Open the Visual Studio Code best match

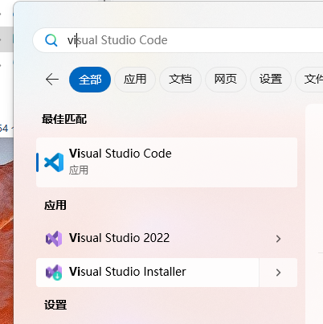[166, 162]
